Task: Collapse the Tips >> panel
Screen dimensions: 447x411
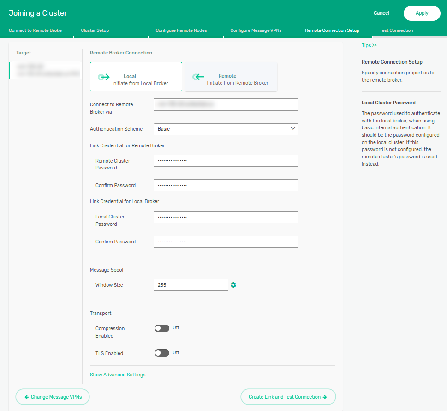Action: [369, 45]
